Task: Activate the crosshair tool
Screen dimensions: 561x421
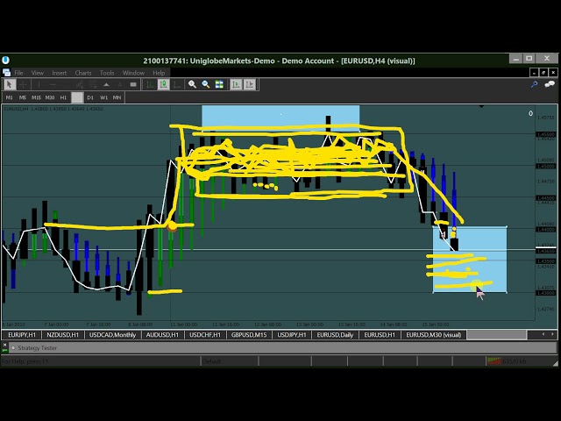Action: coord(23,85)
